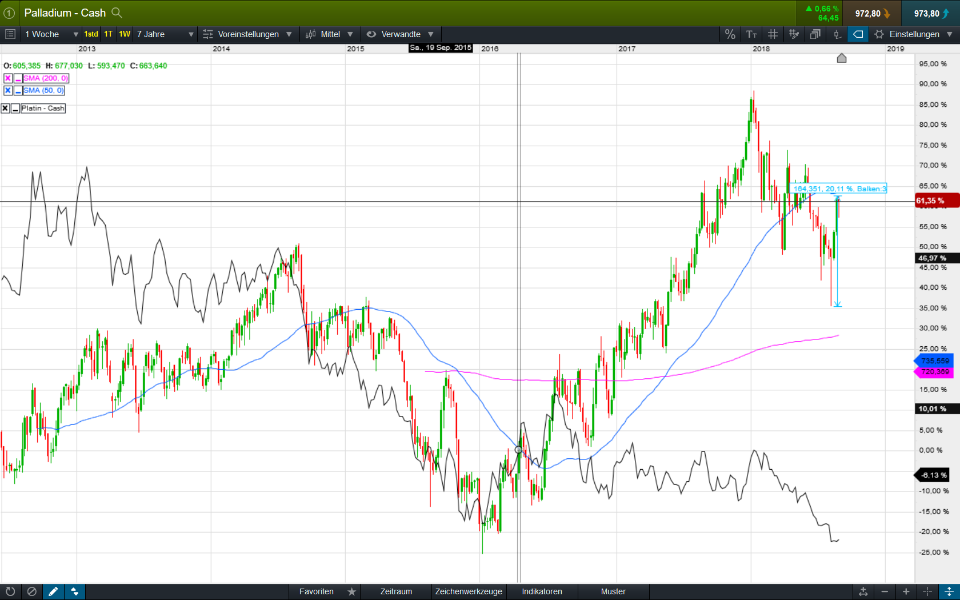
Task: Open the Zeichenwerkzeuge tab
Action: (x=469, y=591)
